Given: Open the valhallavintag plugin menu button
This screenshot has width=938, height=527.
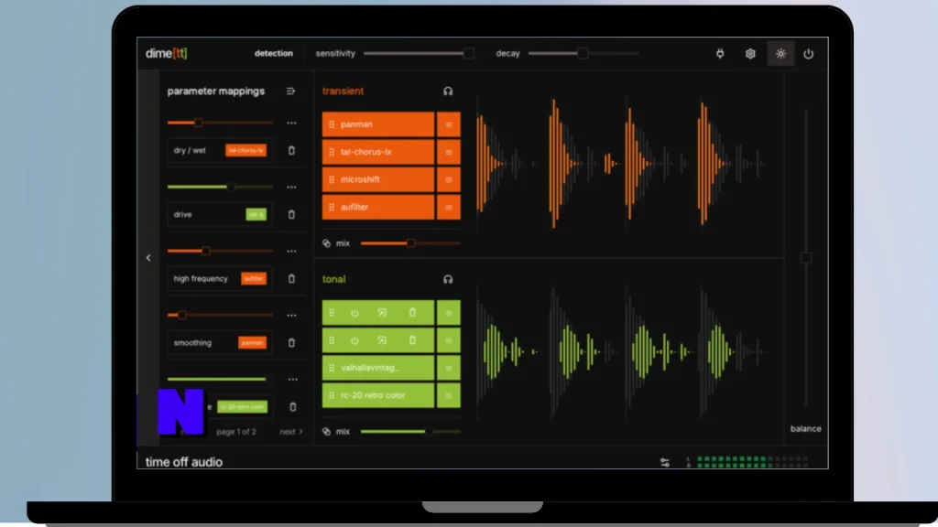Looking at the screenshot, I should (449, 368).
